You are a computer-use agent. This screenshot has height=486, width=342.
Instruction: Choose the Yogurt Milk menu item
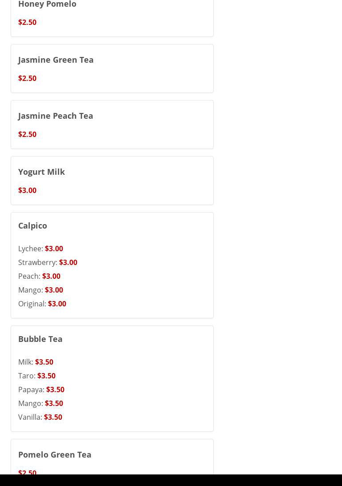[x=41, y=172]
